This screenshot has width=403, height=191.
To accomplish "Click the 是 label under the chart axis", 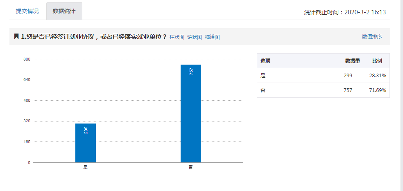I will [86, 168].
